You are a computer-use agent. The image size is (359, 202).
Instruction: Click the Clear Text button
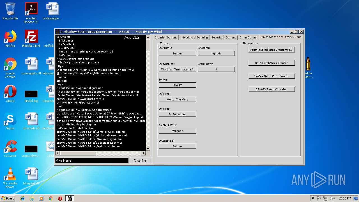[x=141, y=160]
